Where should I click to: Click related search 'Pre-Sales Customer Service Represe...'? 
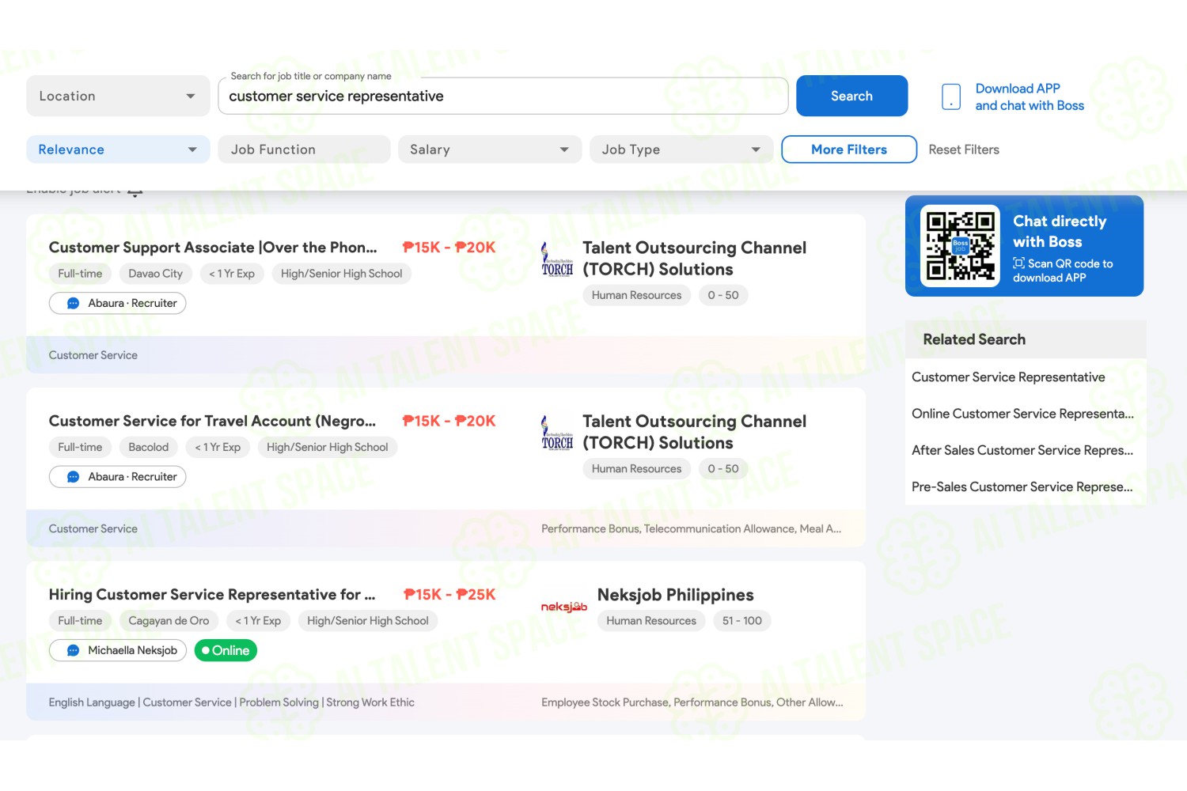click(x=1022, y=486)
